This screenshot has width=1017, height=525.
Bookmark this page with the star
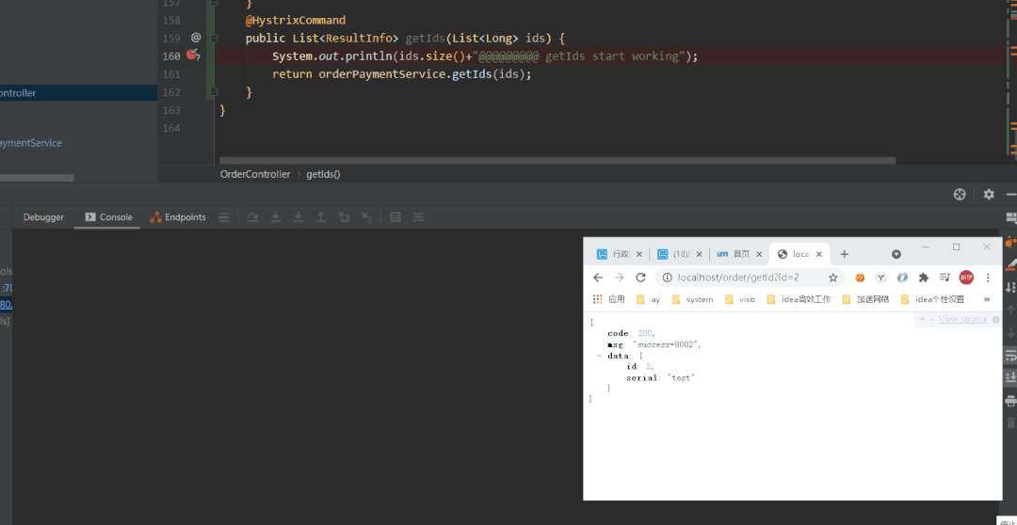(832, 278)
